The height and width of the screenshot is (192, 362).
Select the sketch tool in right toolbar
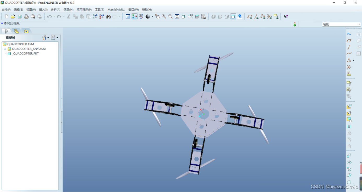(x=349, y=34)
